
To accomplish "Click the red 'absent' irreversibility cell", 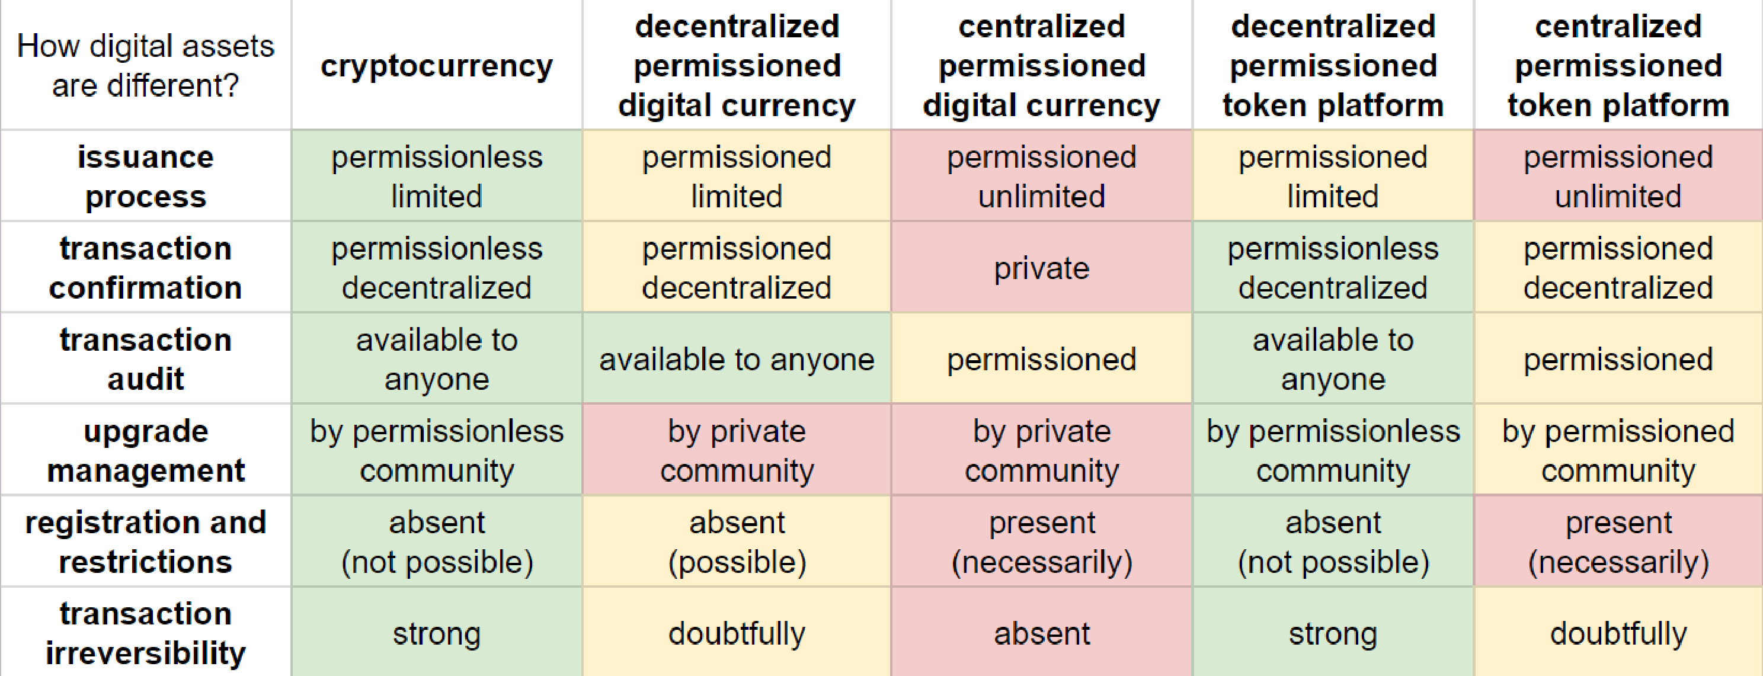I will [1041, 632].
